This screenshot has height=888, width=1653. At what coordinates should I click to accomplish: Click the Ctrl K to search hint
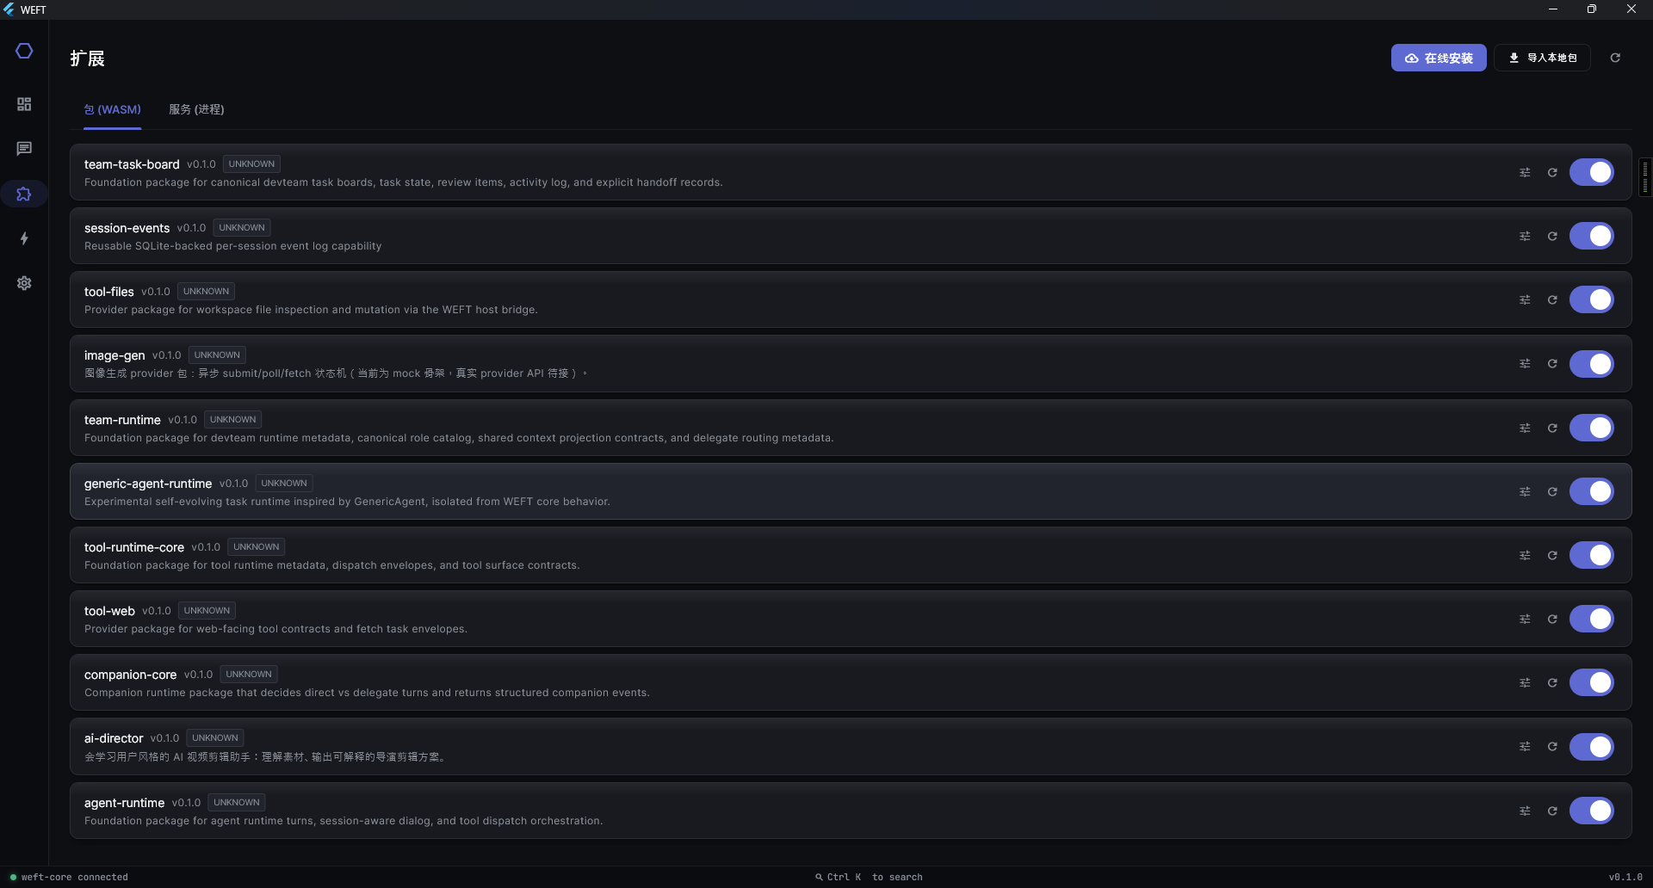click(x=869, y=877)
